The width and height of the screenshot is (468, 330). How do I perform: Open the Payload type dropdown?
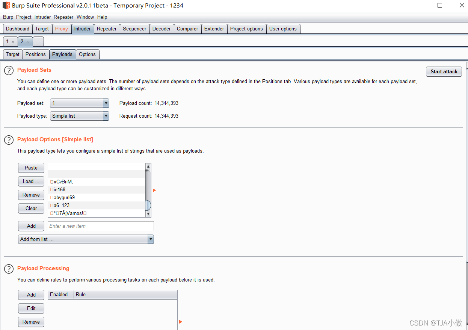(80, 116)
